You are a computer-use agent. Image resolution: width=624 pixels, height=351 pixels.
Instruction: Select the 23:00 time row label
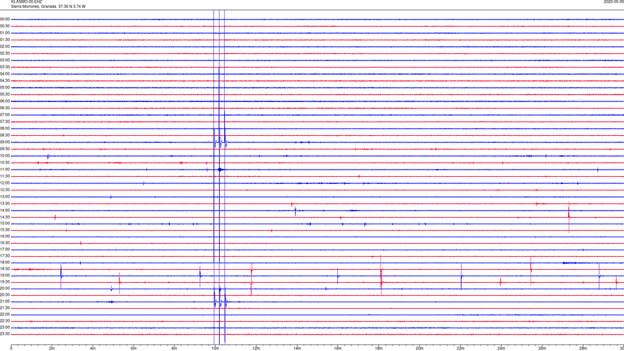[x=5, y=328]
